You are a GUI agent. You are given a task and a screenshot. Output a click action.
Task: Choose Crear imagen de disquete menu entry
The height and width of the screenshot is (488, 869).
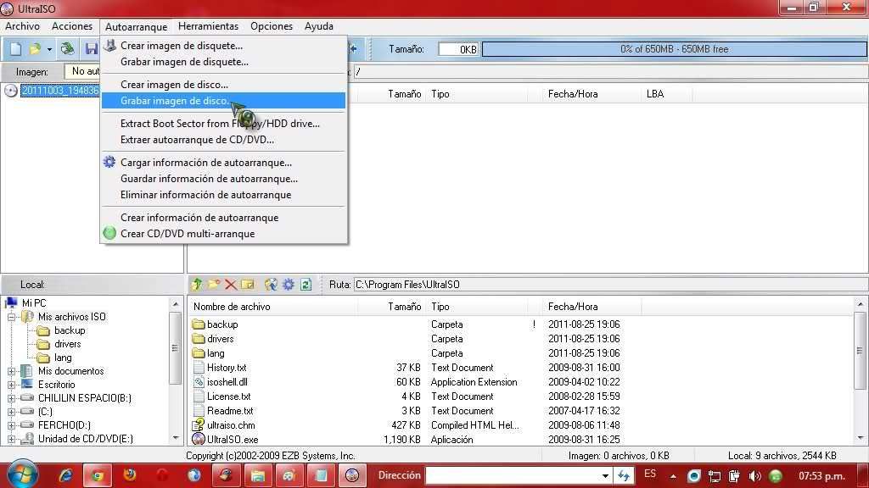click(x=223, y=46)
